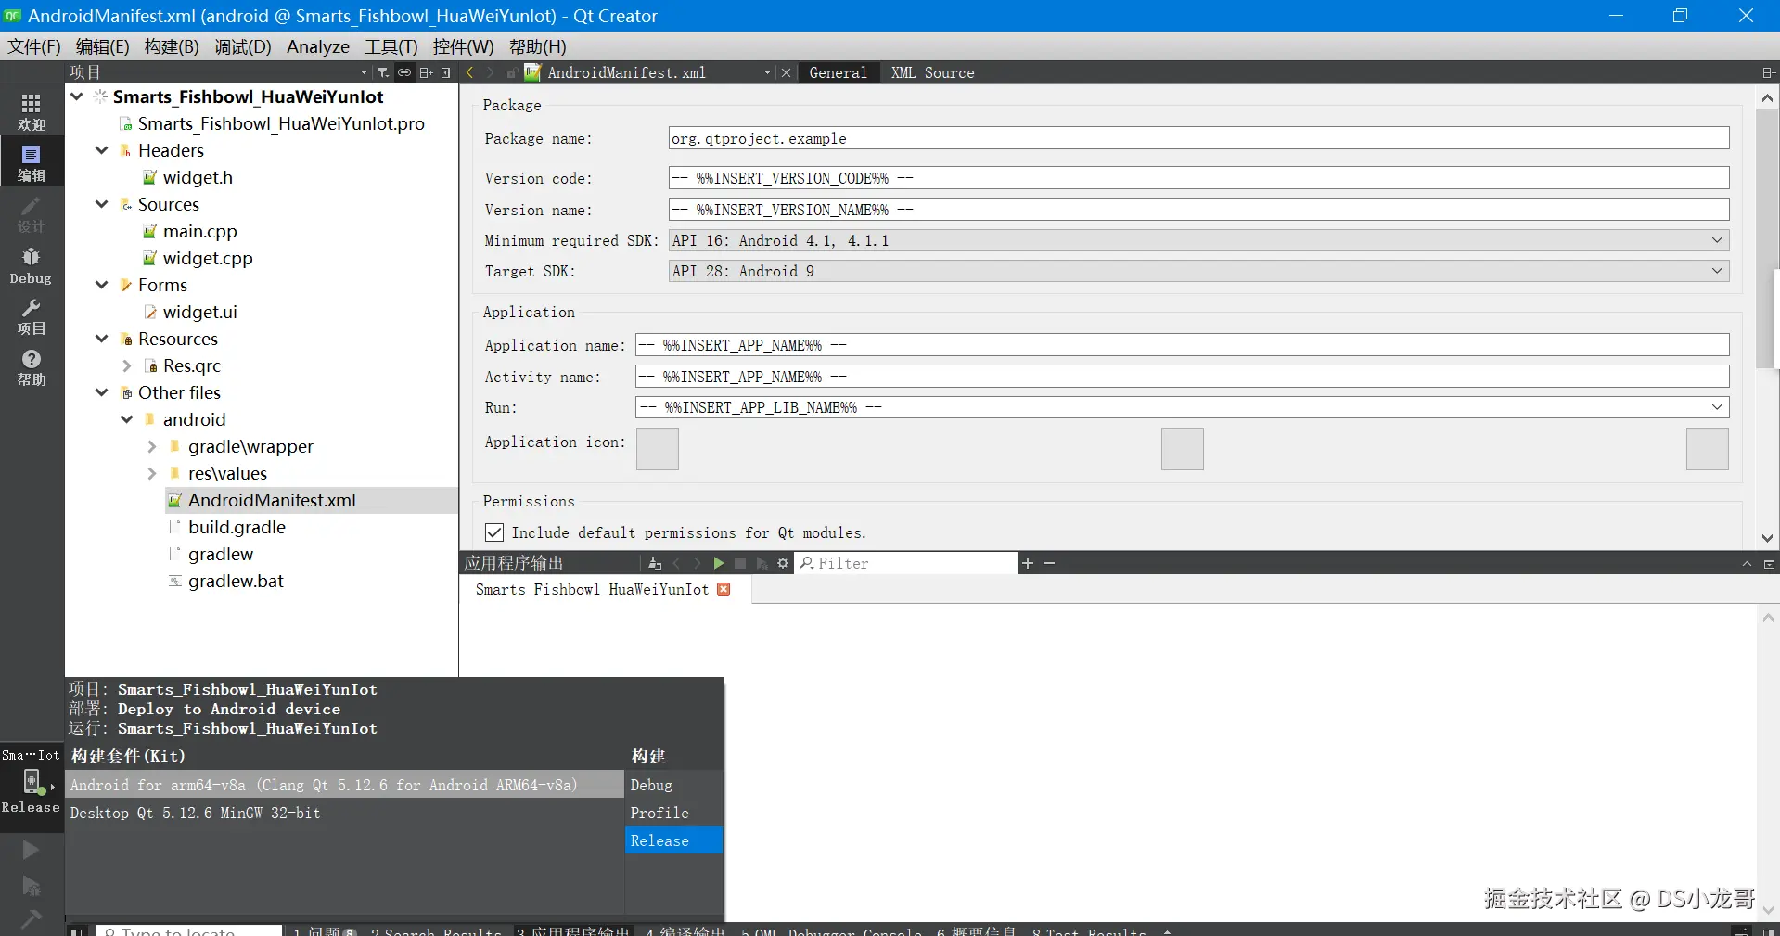Open application output settings gear
Image resolution: width=1780 pixels, height=936 pixels.
[783, 563]
